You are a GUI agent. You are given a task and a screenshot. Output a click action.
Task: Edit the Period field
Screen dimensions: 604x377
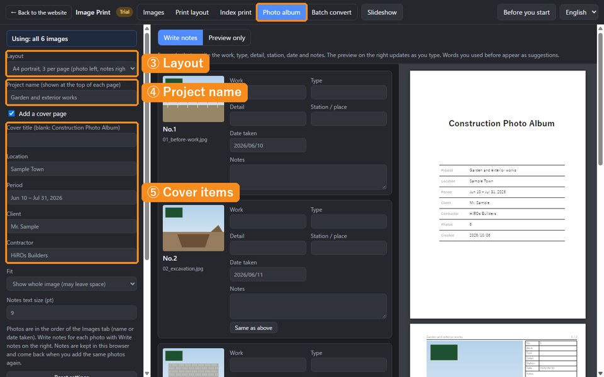tap(72, 198)
